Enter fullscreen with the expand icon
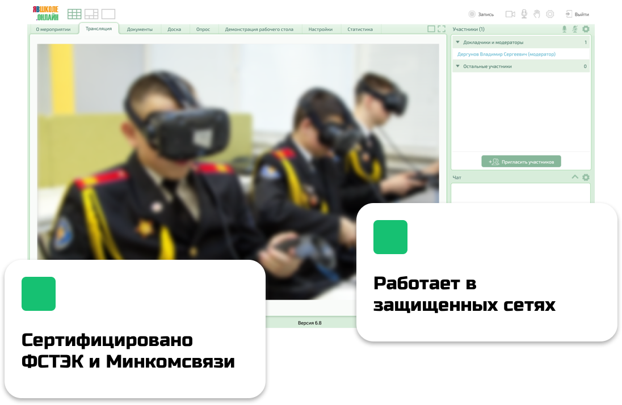Image resolution: width=622 pixels, height=405 pixels. click(x=442, y=29)
